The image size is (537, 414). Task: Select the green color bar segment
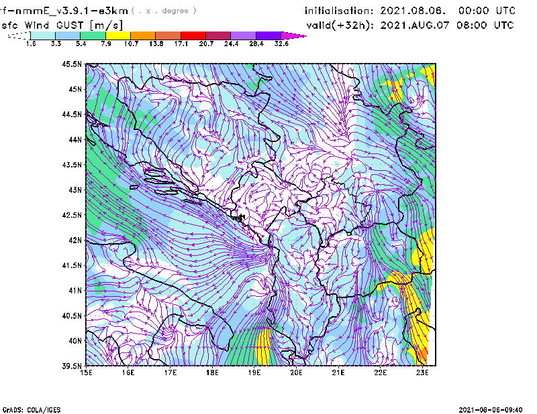pyautogui.click(x=93, y=36)
